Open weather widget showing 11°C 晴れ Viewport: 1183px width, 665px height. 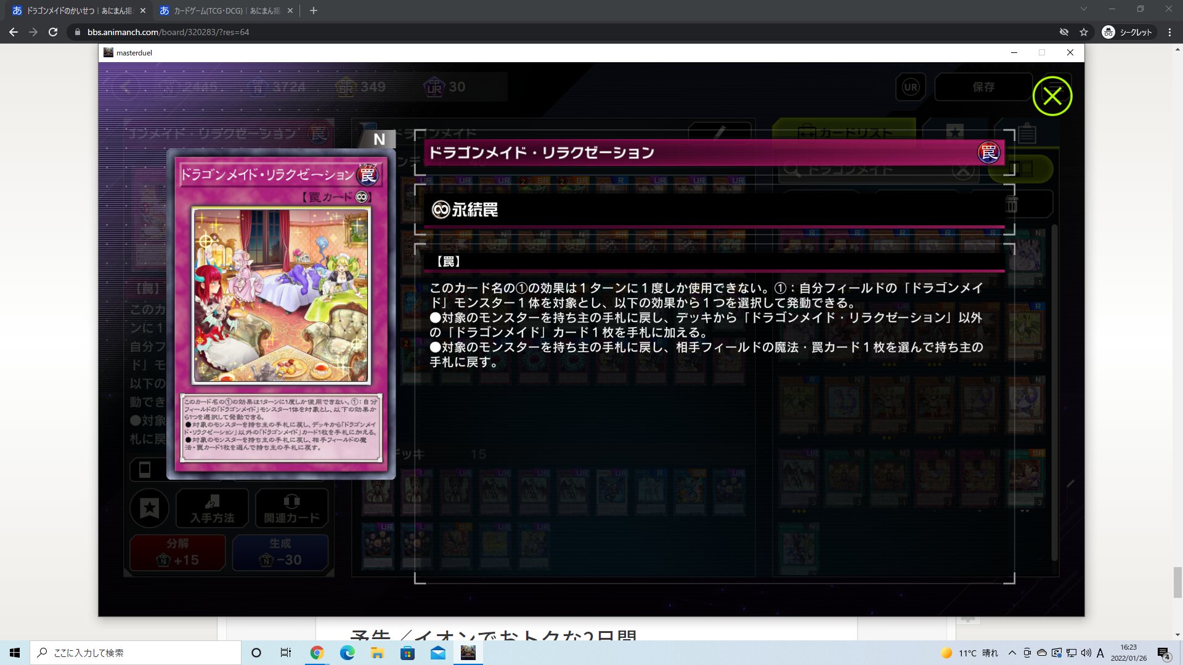click(969, 653)
